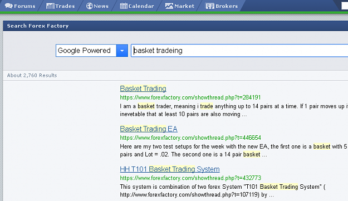Open the Forums menu label

24,6
